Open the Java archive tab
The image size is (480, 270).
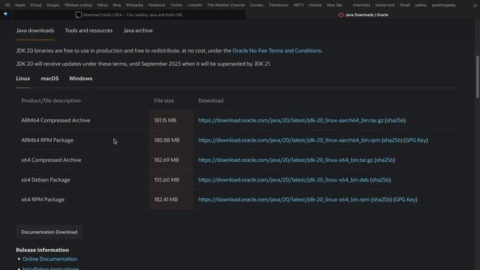pos(138,31)
